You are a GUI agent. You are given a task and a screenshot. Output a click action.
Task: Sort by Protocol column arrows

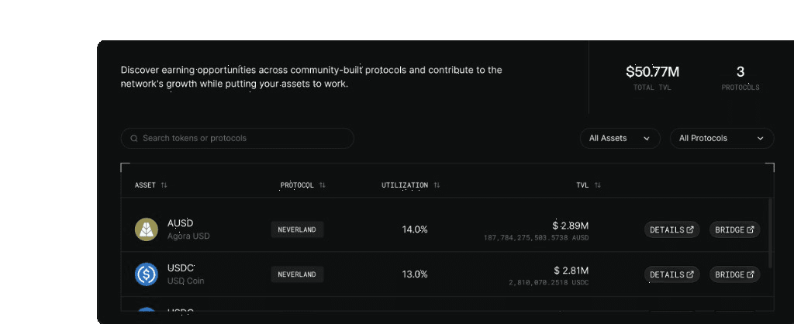(323, 185)
